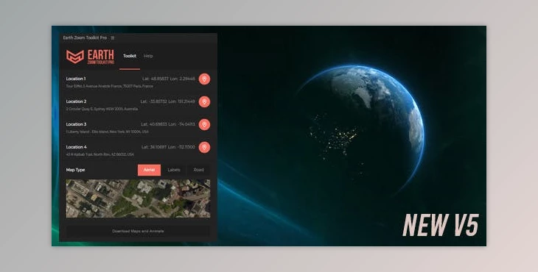
Task: Click the AZ address under Location 4
Action: [99, 154]
